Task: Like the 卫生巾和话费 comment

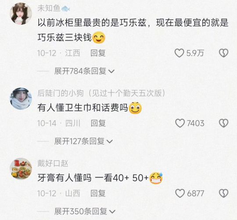Action: tap(180, 123)
